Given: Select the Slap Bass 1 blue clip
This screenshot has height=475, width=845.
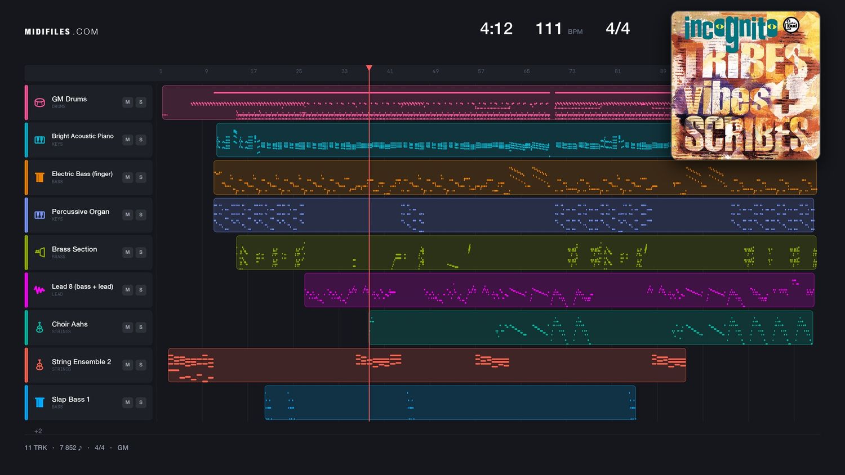Looking at the screenshot, I should pyautogui.click(x=450, y=402).
